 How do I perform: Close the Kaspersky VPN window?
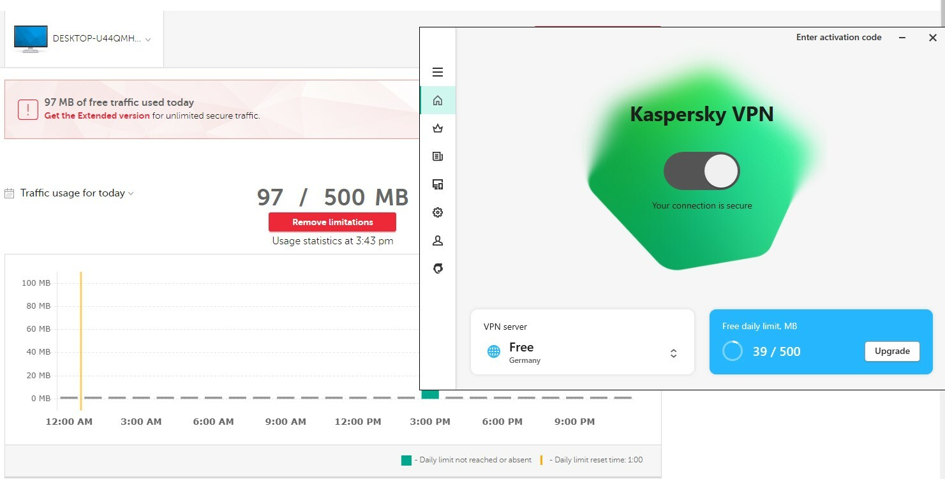[x=932, y=38]
